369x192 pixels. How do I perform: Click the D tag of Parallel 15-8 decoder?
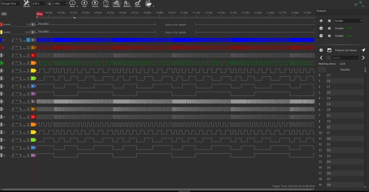click(x=33, y=32)
